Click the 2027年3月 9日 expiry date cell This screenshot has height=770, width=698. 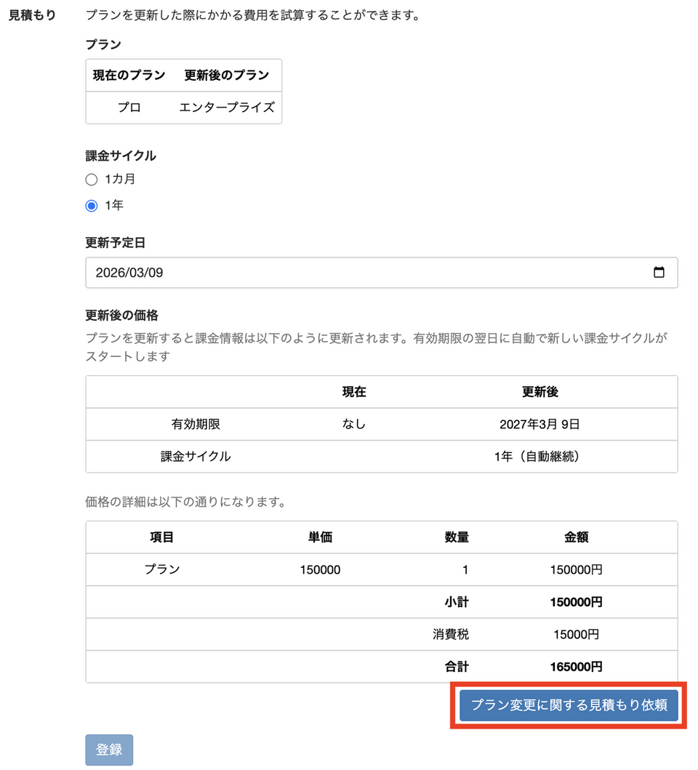[x=539, y=424]
